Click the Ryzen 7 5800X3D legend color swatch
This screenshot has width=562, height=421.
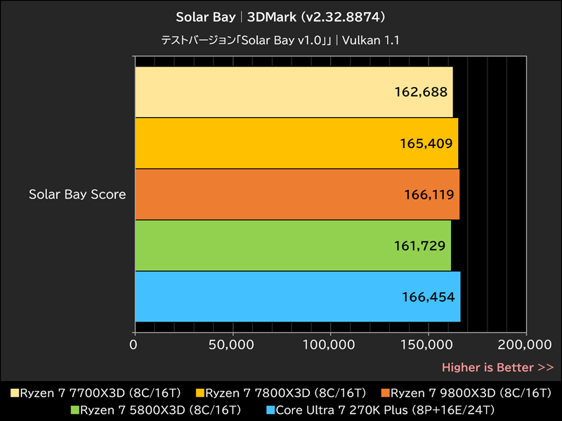click(x=75, y=410)
